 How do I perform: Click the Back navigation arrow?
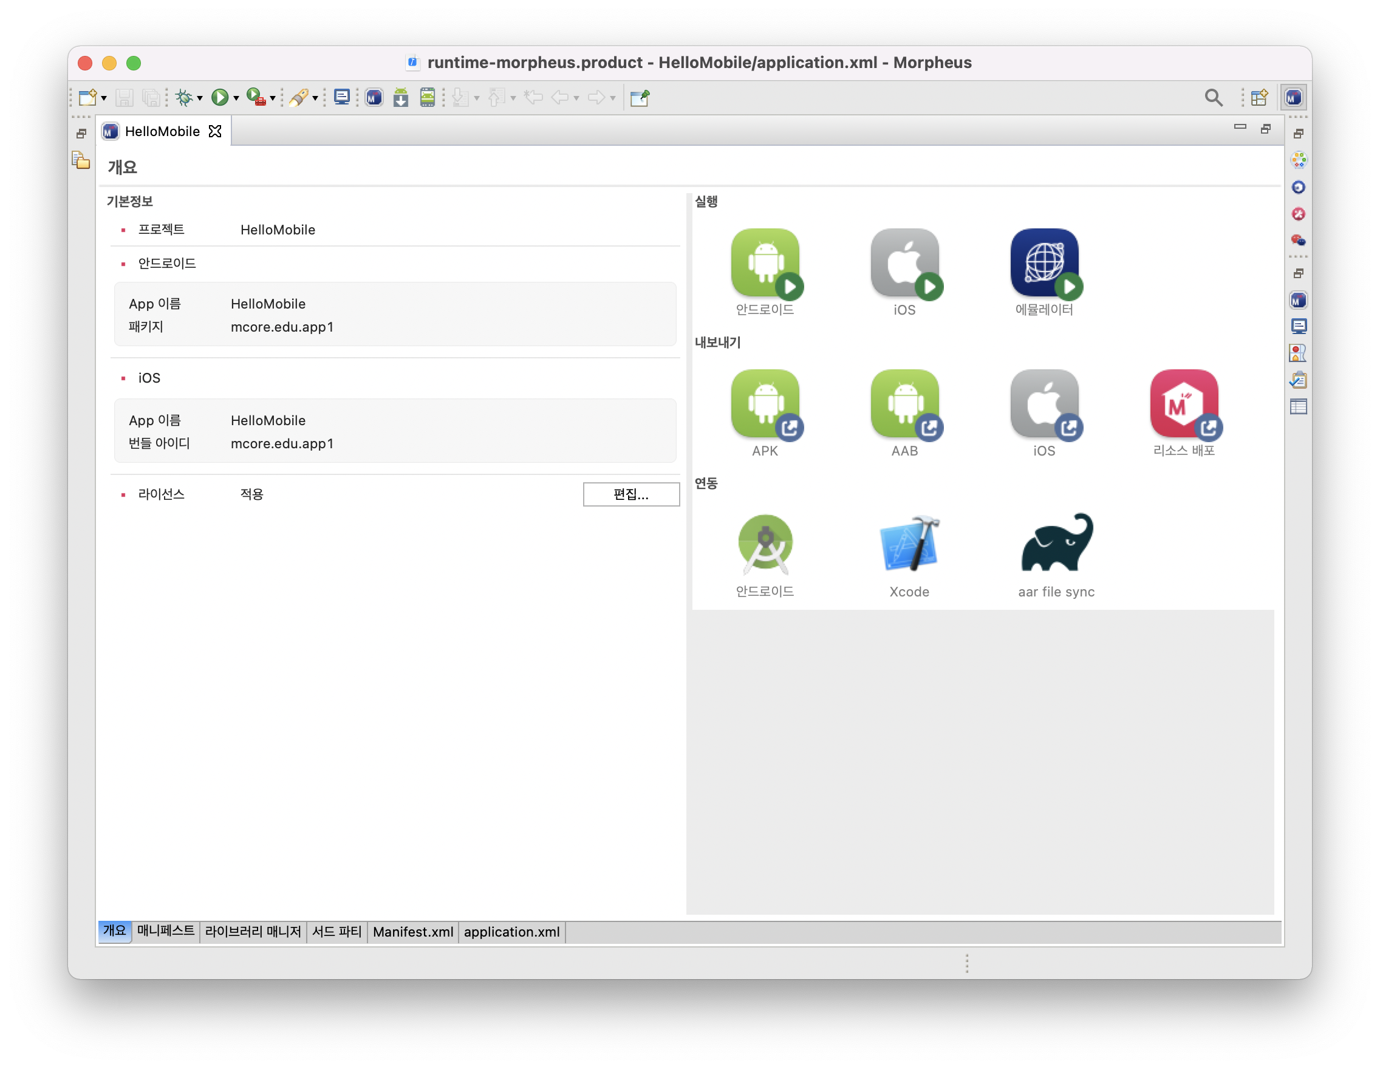[559, 97]
